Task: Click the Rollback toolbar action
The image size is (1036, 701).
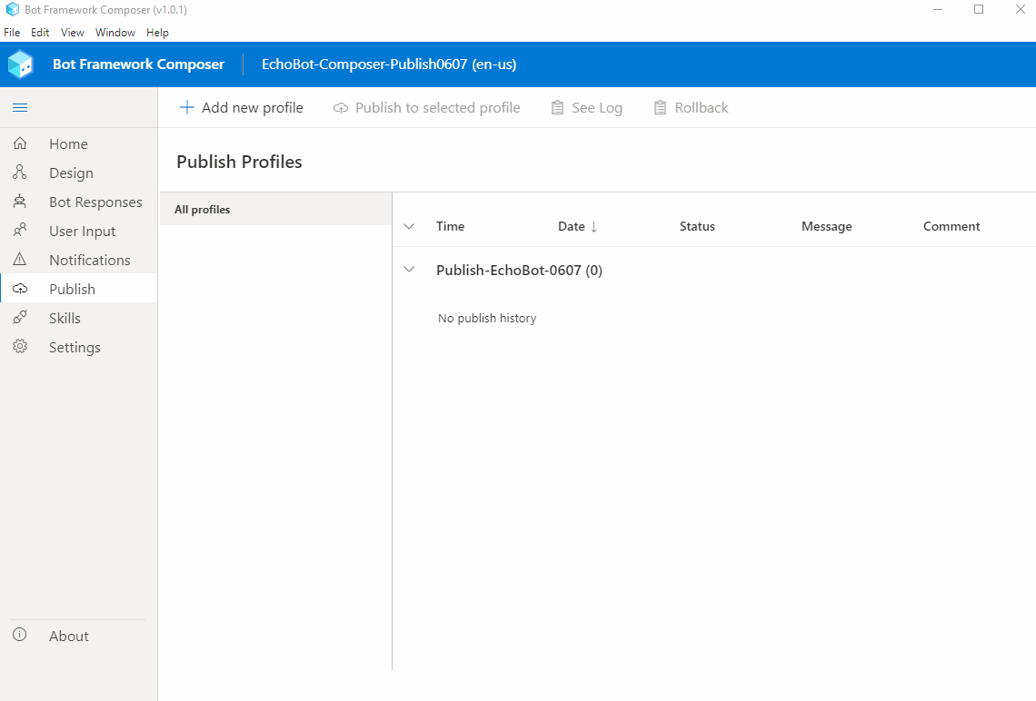Action: [x=691, y=107]
